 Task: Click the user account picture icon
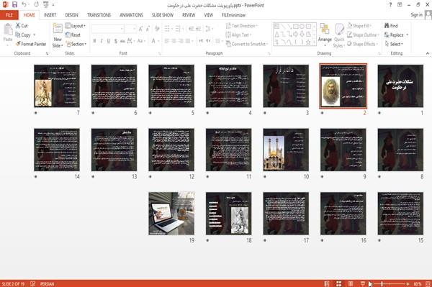tap(428, 15)
